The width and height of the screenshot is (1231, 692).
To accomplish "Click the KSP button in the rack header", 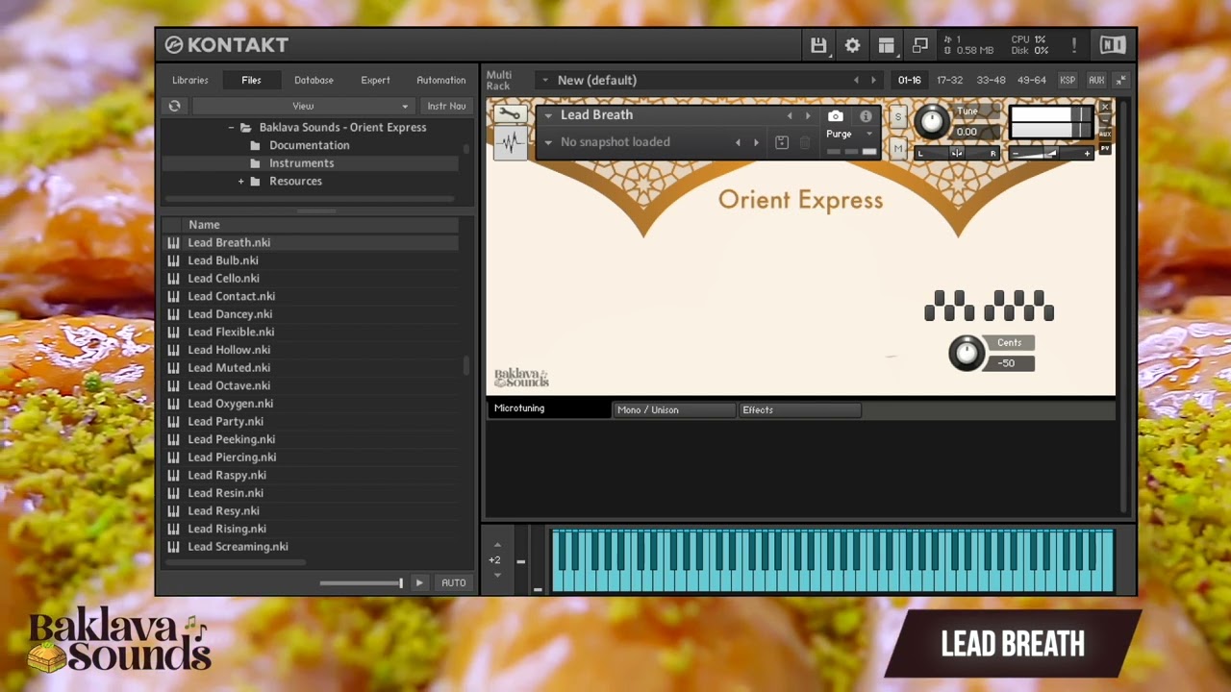I will pyautogui.click(x=1068, y=80).
